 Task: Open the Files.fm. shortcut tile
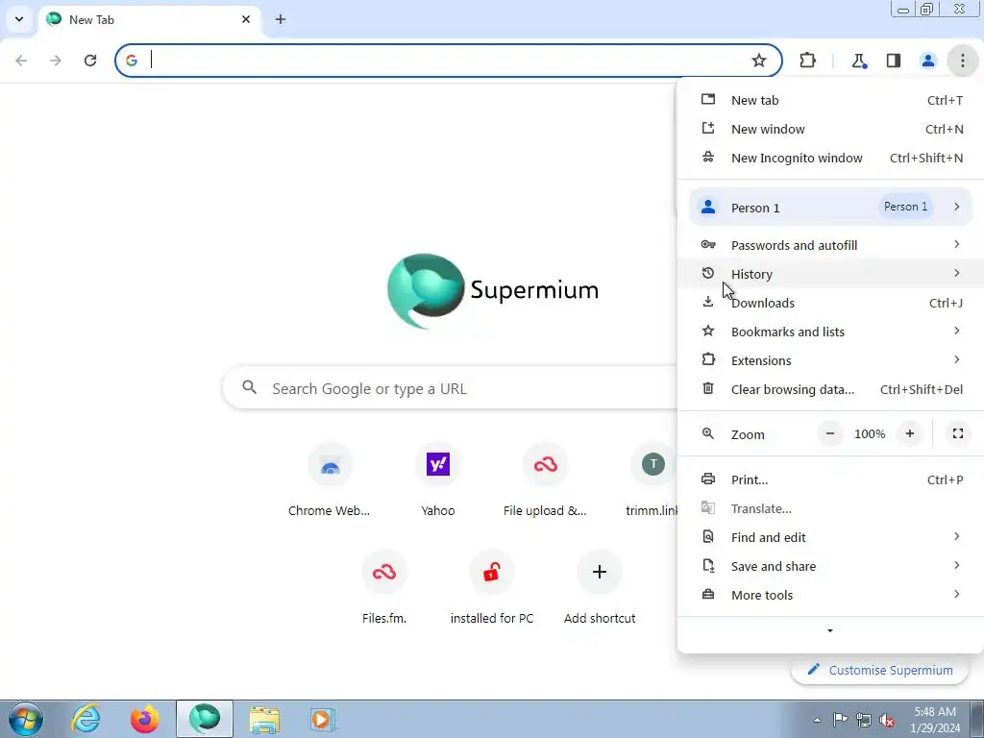(384, 589)
